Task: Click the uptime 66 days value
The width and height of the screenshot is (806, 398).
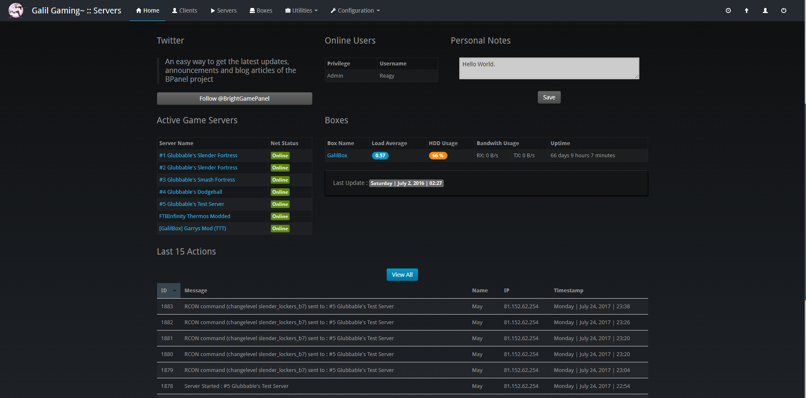Action: [583, 156]
